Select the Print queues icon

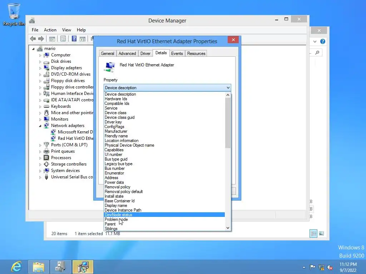[x=46, y=151]
